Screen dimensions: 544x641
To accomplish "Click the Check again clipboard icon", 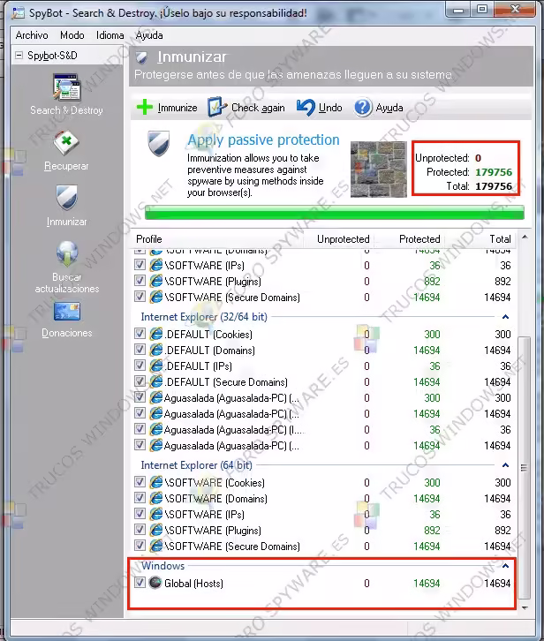I will pos(216,107).
